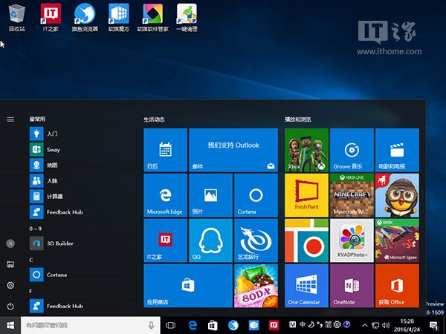The image size is (446, 334).
Task: Open Settings gear in Start sidebar
Action: coord(10,285)
